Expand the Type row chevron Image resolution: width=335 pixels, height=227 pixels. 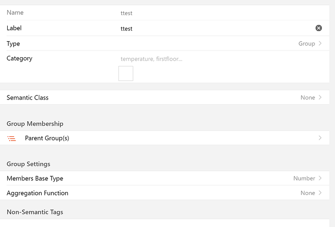pos(320,44)
